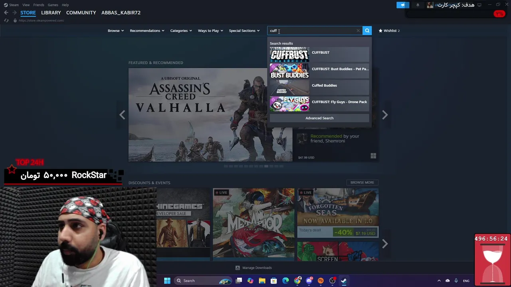Expand the Recommendations dropdown
The height and width of the screenshot is (287, 511).
pos(147,31)
